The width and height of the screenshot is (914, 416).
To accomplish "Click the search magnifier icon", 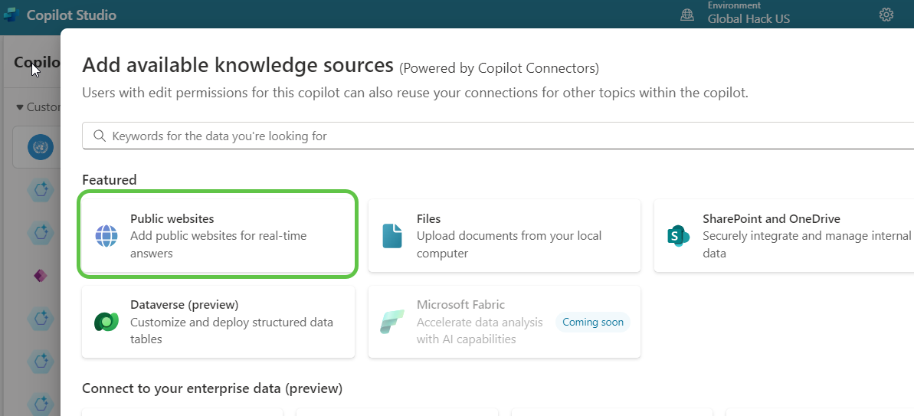I will [100, 136].
